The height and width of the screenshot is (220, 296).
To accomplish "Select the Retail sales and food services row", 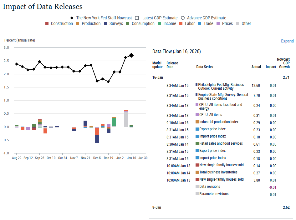I will coord(221,143).
